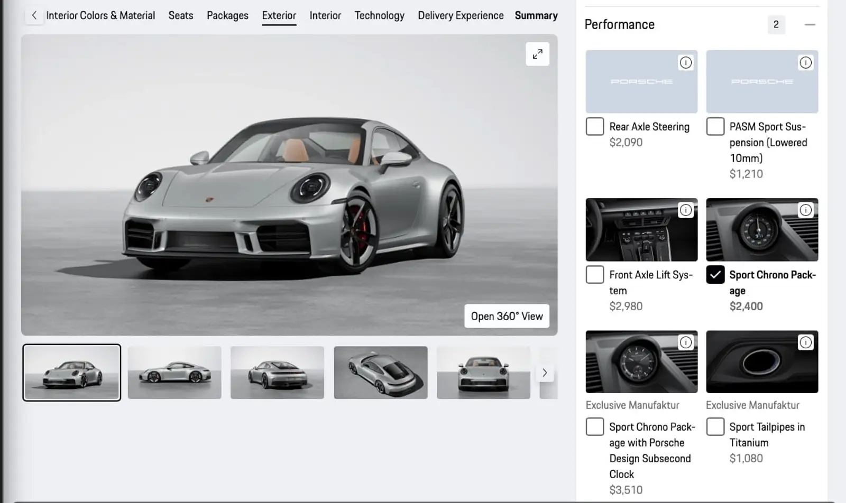
Task: Select rear three-quarter view thumbnail
Action: 277,372
